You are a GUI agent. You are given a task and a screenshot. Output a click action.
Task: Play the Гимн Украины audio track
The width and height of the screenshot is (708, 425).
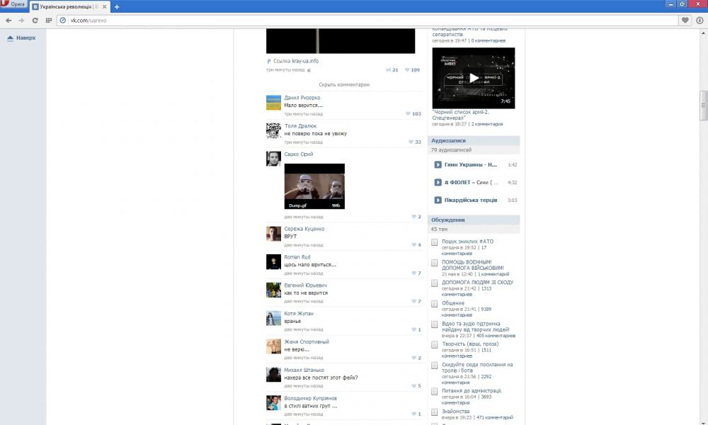click(x=438, y=165)
